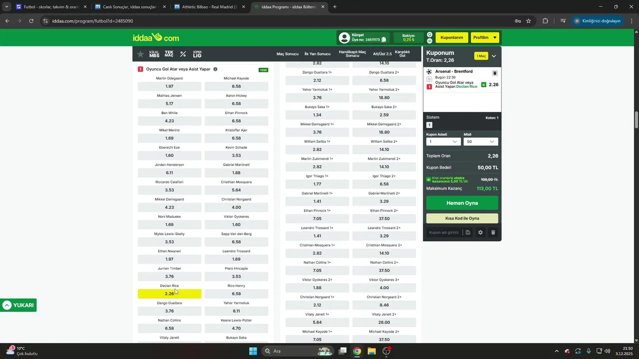This screenshot has height=359, width=639.
Task: Select System 1 box under Sistem
Action: pyautogui.click(x=429, y=125)
